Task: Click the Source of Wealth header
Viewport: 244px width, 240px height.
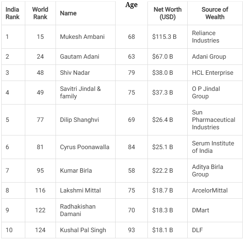Action: [215, 13]
